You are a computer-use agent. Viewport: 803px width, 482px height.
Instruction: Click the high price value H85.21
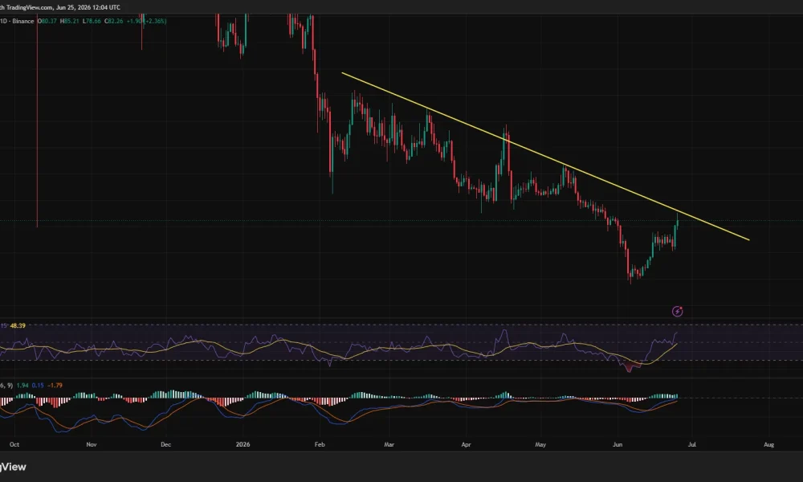[70, 21]
